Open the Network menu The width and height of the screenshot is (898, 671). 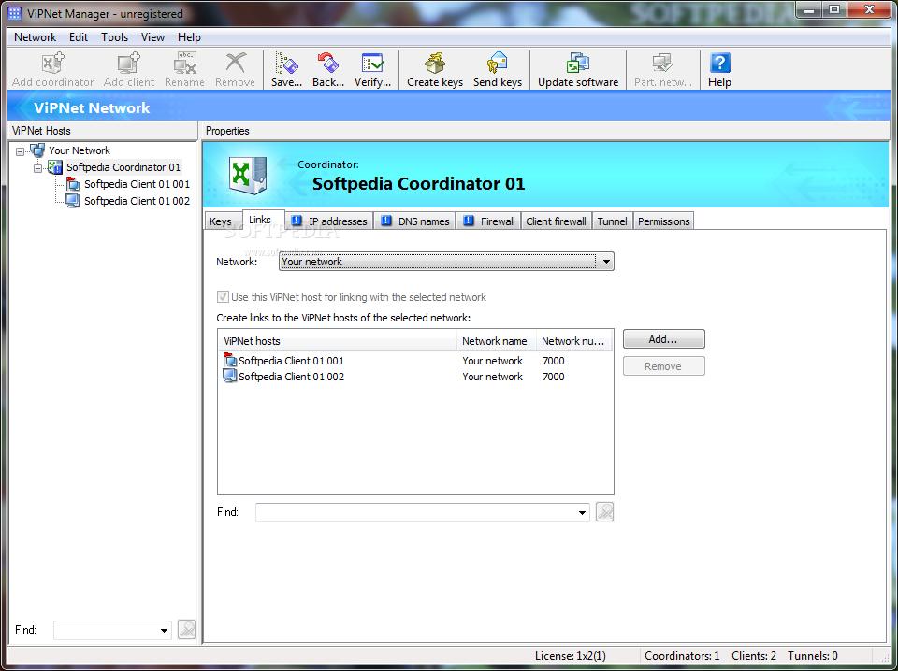coord(35,37)
